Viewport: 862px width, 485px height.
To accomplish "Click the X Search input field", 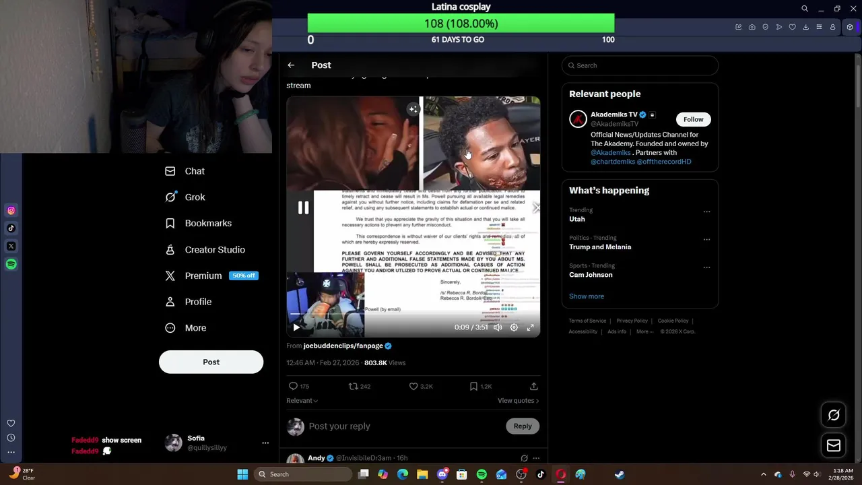I will (x=640, y=65).
